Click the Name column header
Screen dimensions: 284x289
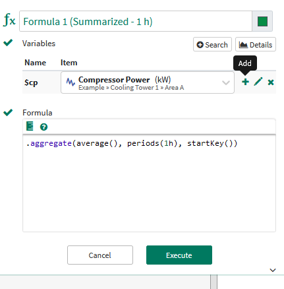[35, 63]
